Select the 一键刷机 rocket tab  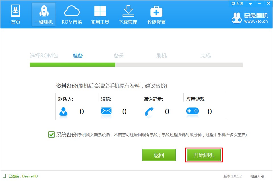pos(44,15)
